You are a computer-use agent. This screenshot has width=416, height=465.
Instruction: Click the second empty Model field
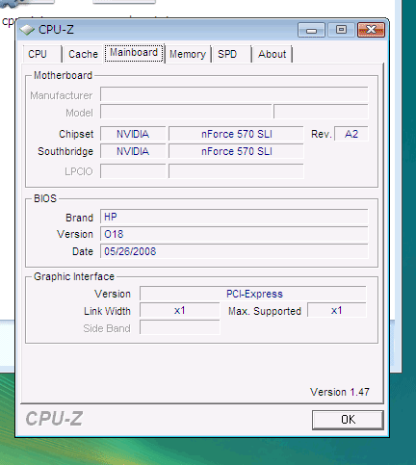click(321, 112)
